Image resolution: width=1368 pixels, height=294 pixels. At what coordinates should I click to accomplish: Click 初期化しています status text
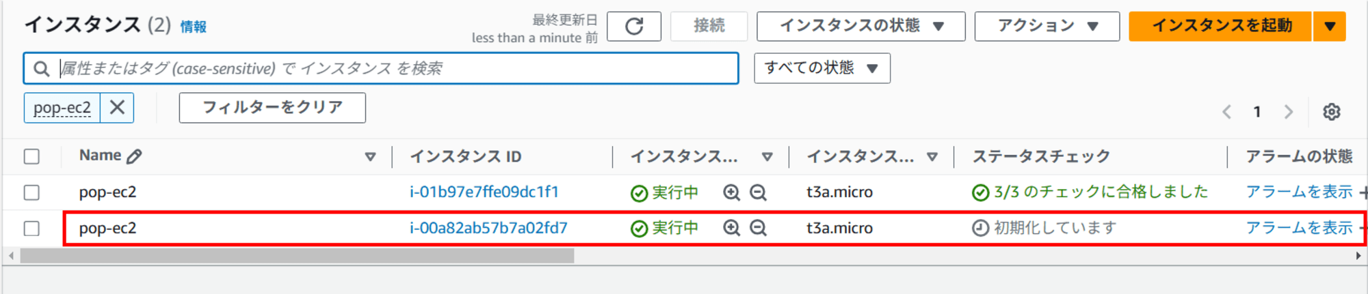coord(1055,228)
